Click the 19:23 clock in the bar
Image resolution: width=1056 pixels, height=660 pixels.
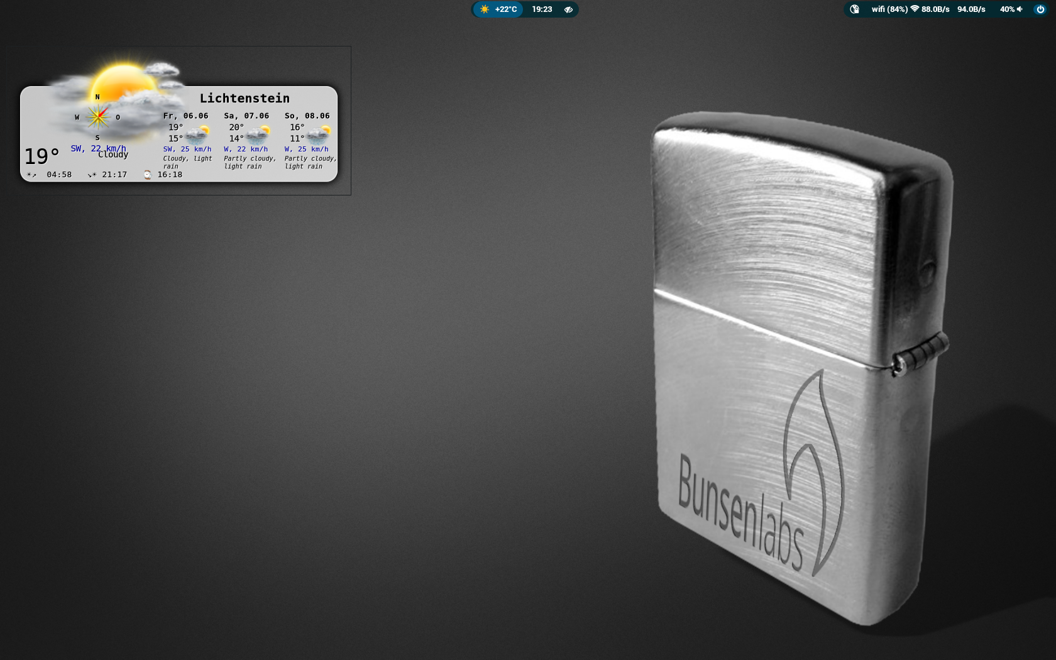542,9
